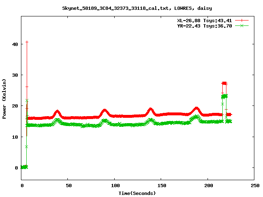The image size is (263, 197).
Task: Click the green legend line sample
Action: [242, 25]
